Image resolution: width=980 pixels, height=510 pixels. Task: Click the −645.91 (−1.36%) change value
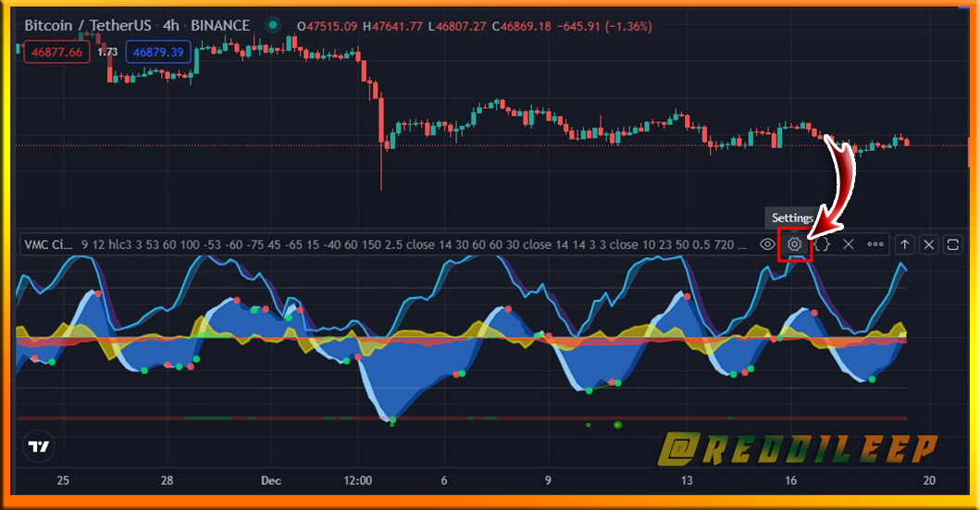pyautogui.click(x=604, y=26)
